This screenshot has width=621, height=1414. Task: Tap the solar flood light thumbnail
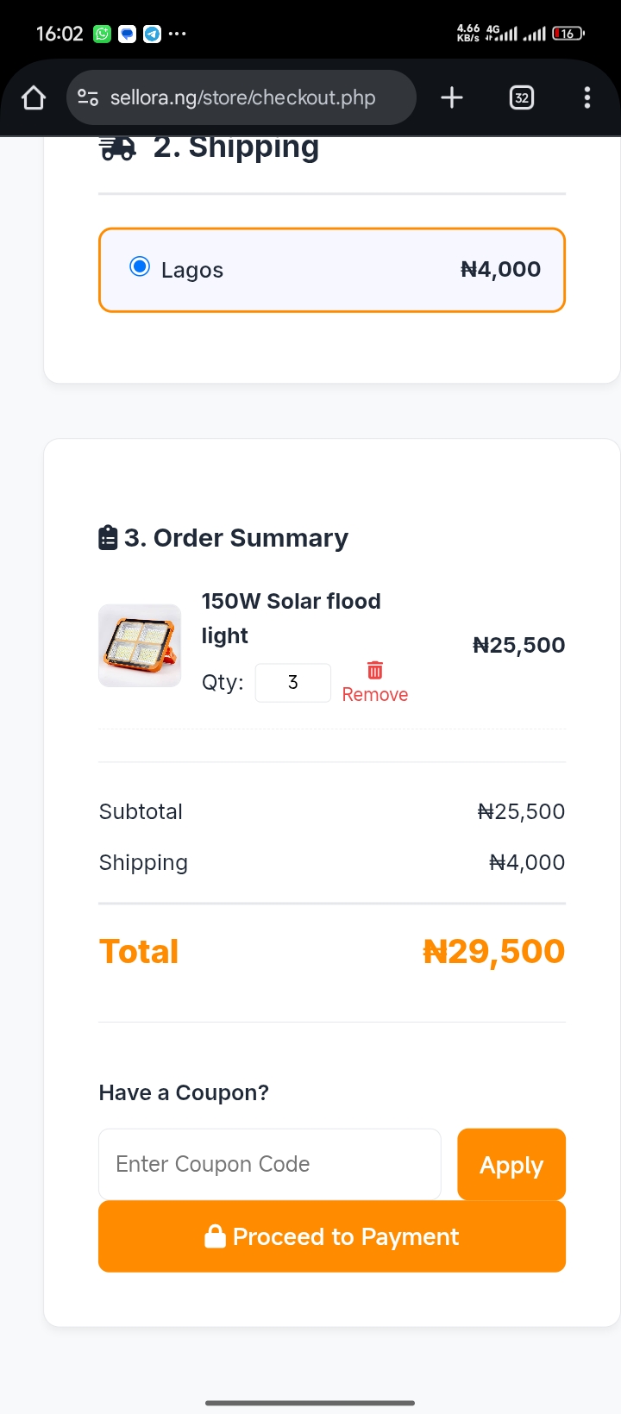coord(140,646)
